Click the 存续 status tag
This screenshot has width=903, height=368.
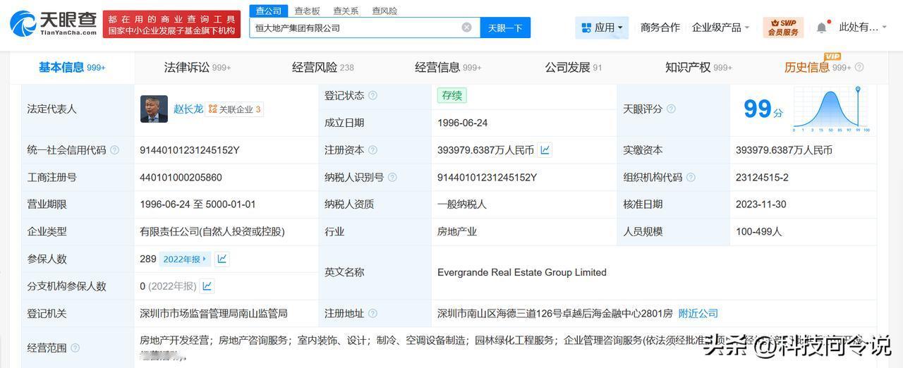point(451,95)
